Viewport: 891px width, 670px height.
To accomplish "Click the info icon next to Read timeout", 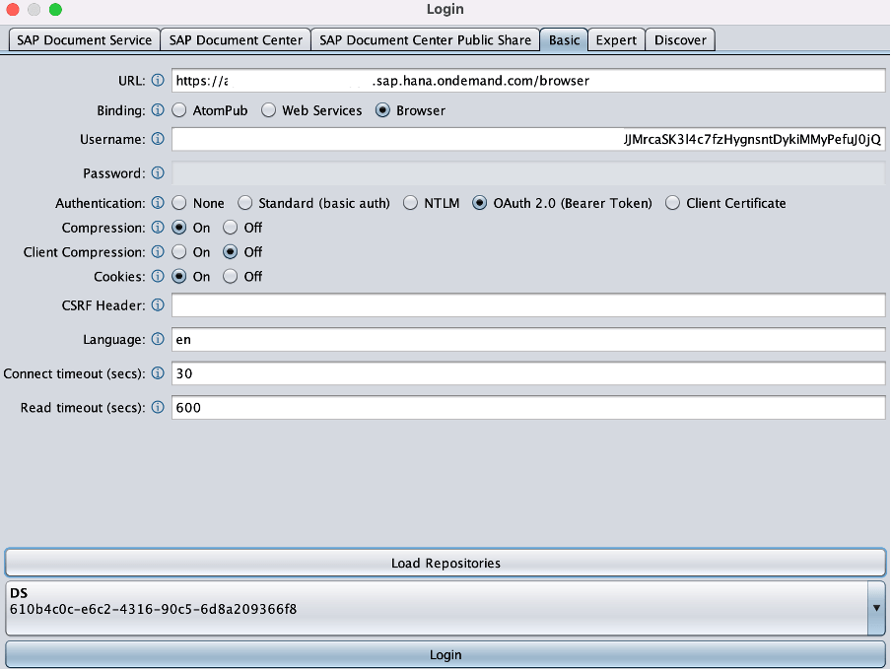I will 158,407.
